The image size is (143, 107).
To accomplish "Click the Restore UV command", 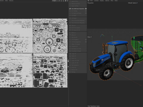I will tap(78, 70).
